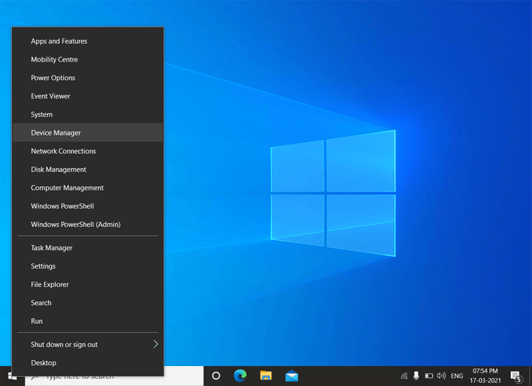Click the microphone icon in system tray
This screenshot has width=532, height=386.
pyautogui.click(x=415, y=375)
